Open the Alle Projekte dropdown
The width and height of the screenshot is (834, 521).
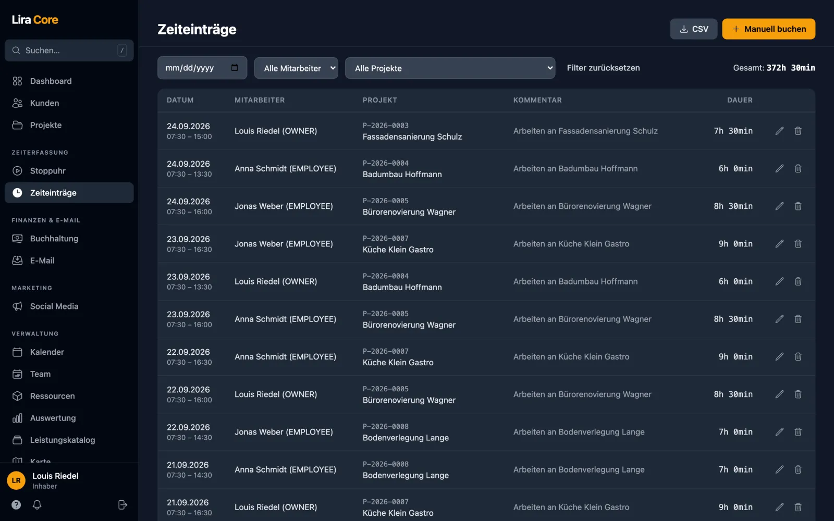click(x=450, y=68)
